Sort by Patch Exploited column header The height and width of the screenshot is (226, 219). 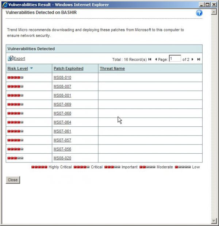coord(69,69)
